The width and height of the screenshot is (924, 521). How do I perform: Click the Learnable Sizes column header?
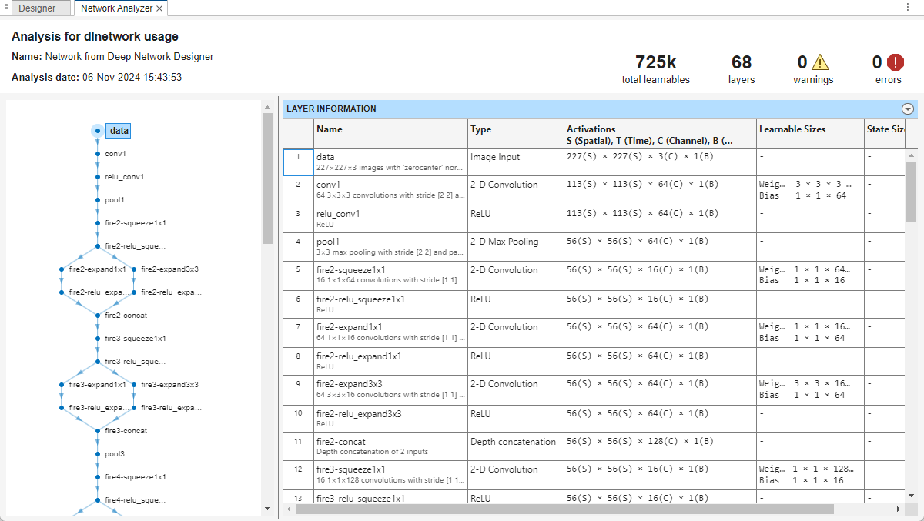coord(810,132)
